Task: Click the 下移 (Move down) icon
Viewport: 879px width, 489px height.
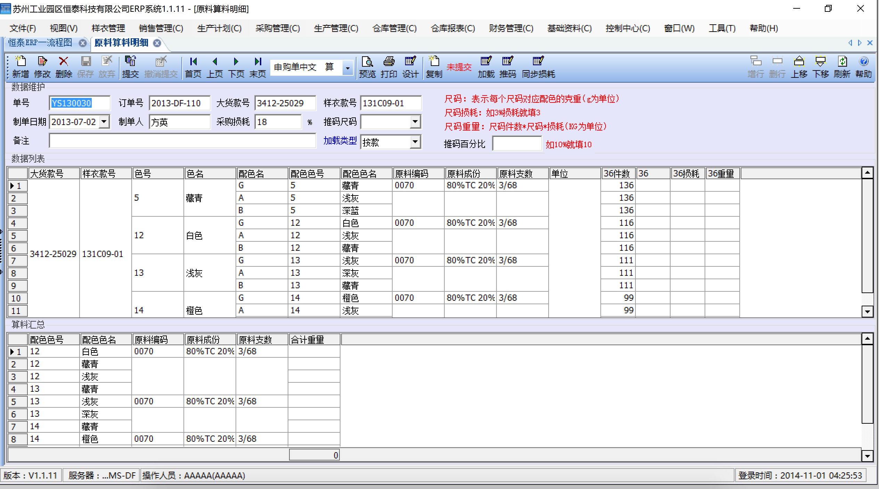Action: [821, 67]
